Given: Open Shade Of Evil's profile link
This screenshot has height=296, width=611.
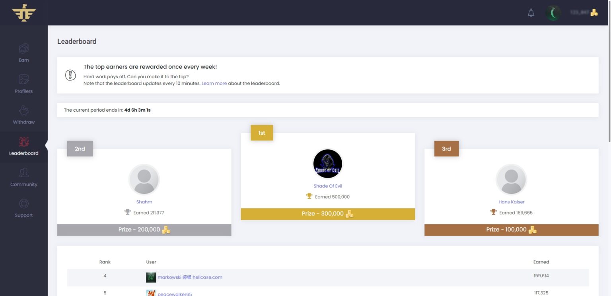Looking at the screenshot, I should pos(328,186).
